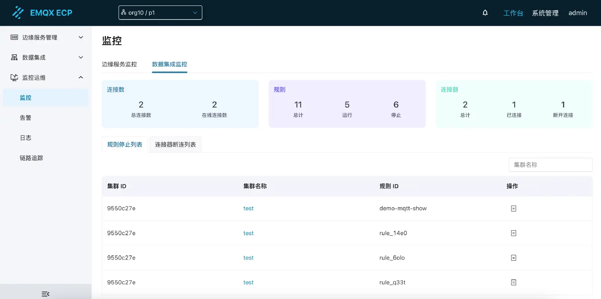
Task: Click the operation icon for rule_14e0
Action: coord(514,233)
